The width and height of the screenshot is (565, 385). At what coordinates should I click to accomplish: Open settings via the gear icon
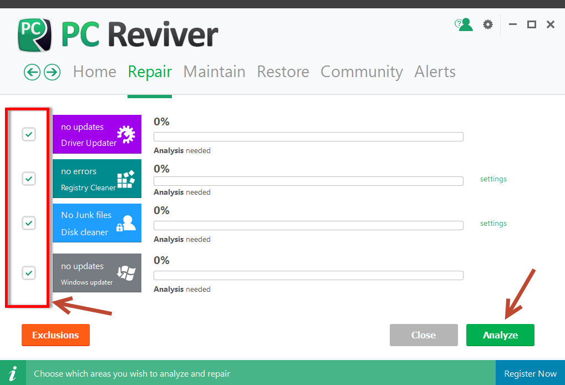(x=488, y=24)
